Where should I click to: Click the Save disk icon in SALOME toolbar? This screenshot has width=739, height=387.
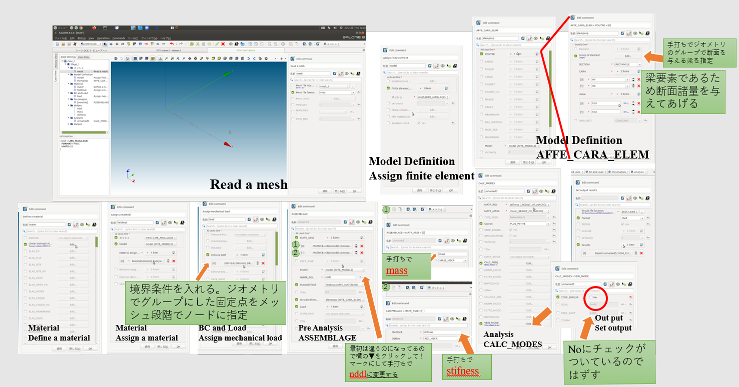pyautogui.click(x=69, y=44)
